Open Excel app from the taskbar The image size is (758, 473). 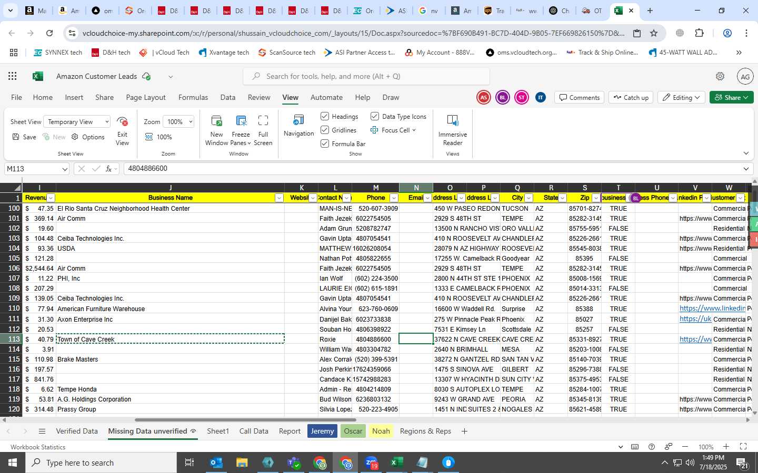(396, 462)
